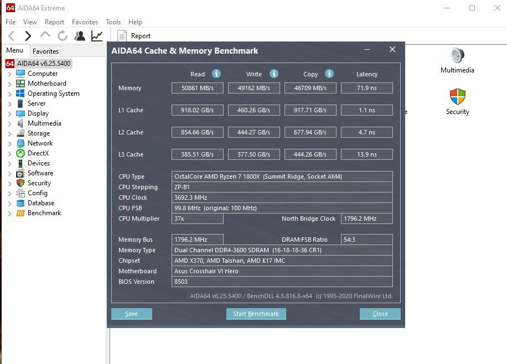Select the Database icon in the tree
This screenshot has height=364, width=507.
[x=20, y=203]
